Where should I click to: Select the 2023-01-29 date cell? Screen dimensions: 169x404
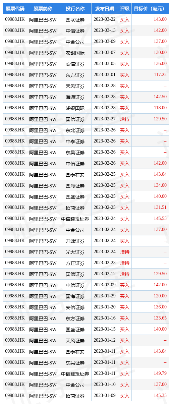(x=105, y=296)
